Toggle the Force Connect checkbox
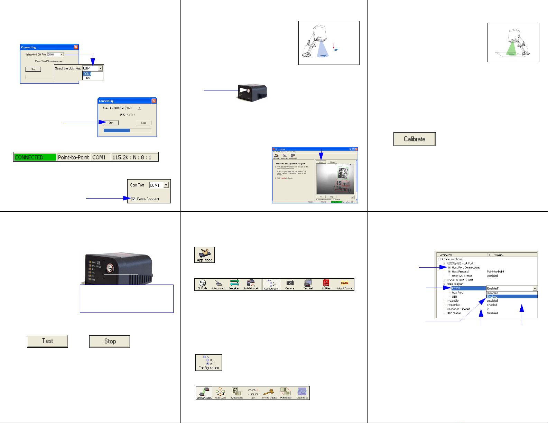The height and width of the screenshot is (423, 548). coord(133,199)
